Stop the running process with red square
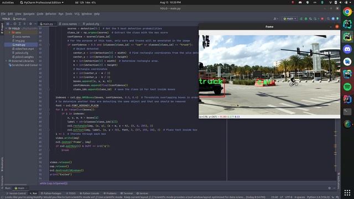Viewport: 354px width, 199px height. (322, 19)
